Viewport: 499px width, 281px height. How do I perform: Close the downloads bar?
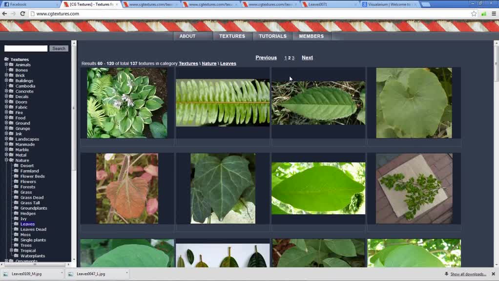pyautogui.click(x=493, y=274)
